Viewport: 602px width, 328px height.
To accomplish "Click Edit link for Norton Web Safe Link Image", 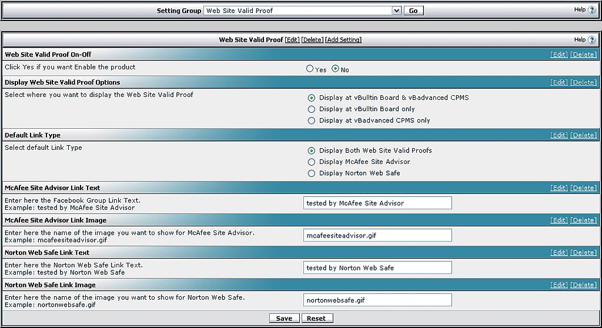I will (558, 285).
